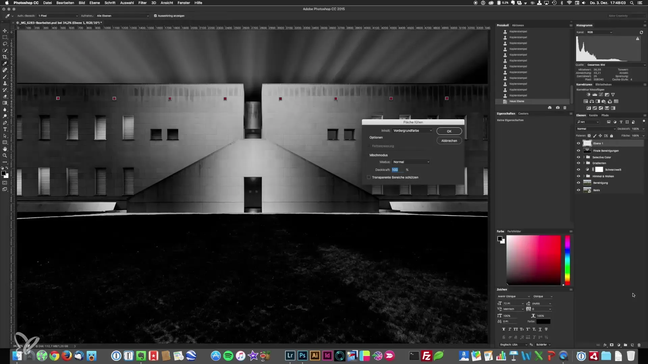Select the Eraser tool
The width and height of the screenshot is (648, 364).
[5, 96]
